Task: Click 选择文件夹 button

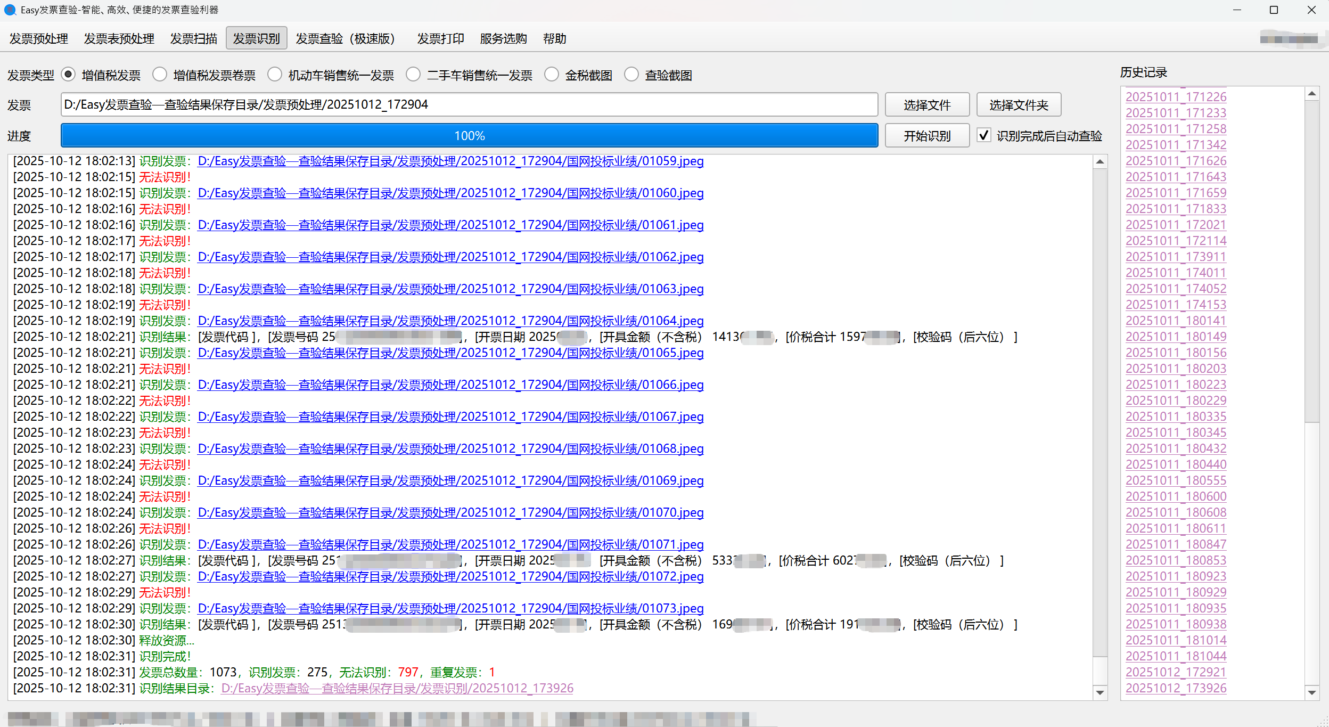Action: 1018,105
